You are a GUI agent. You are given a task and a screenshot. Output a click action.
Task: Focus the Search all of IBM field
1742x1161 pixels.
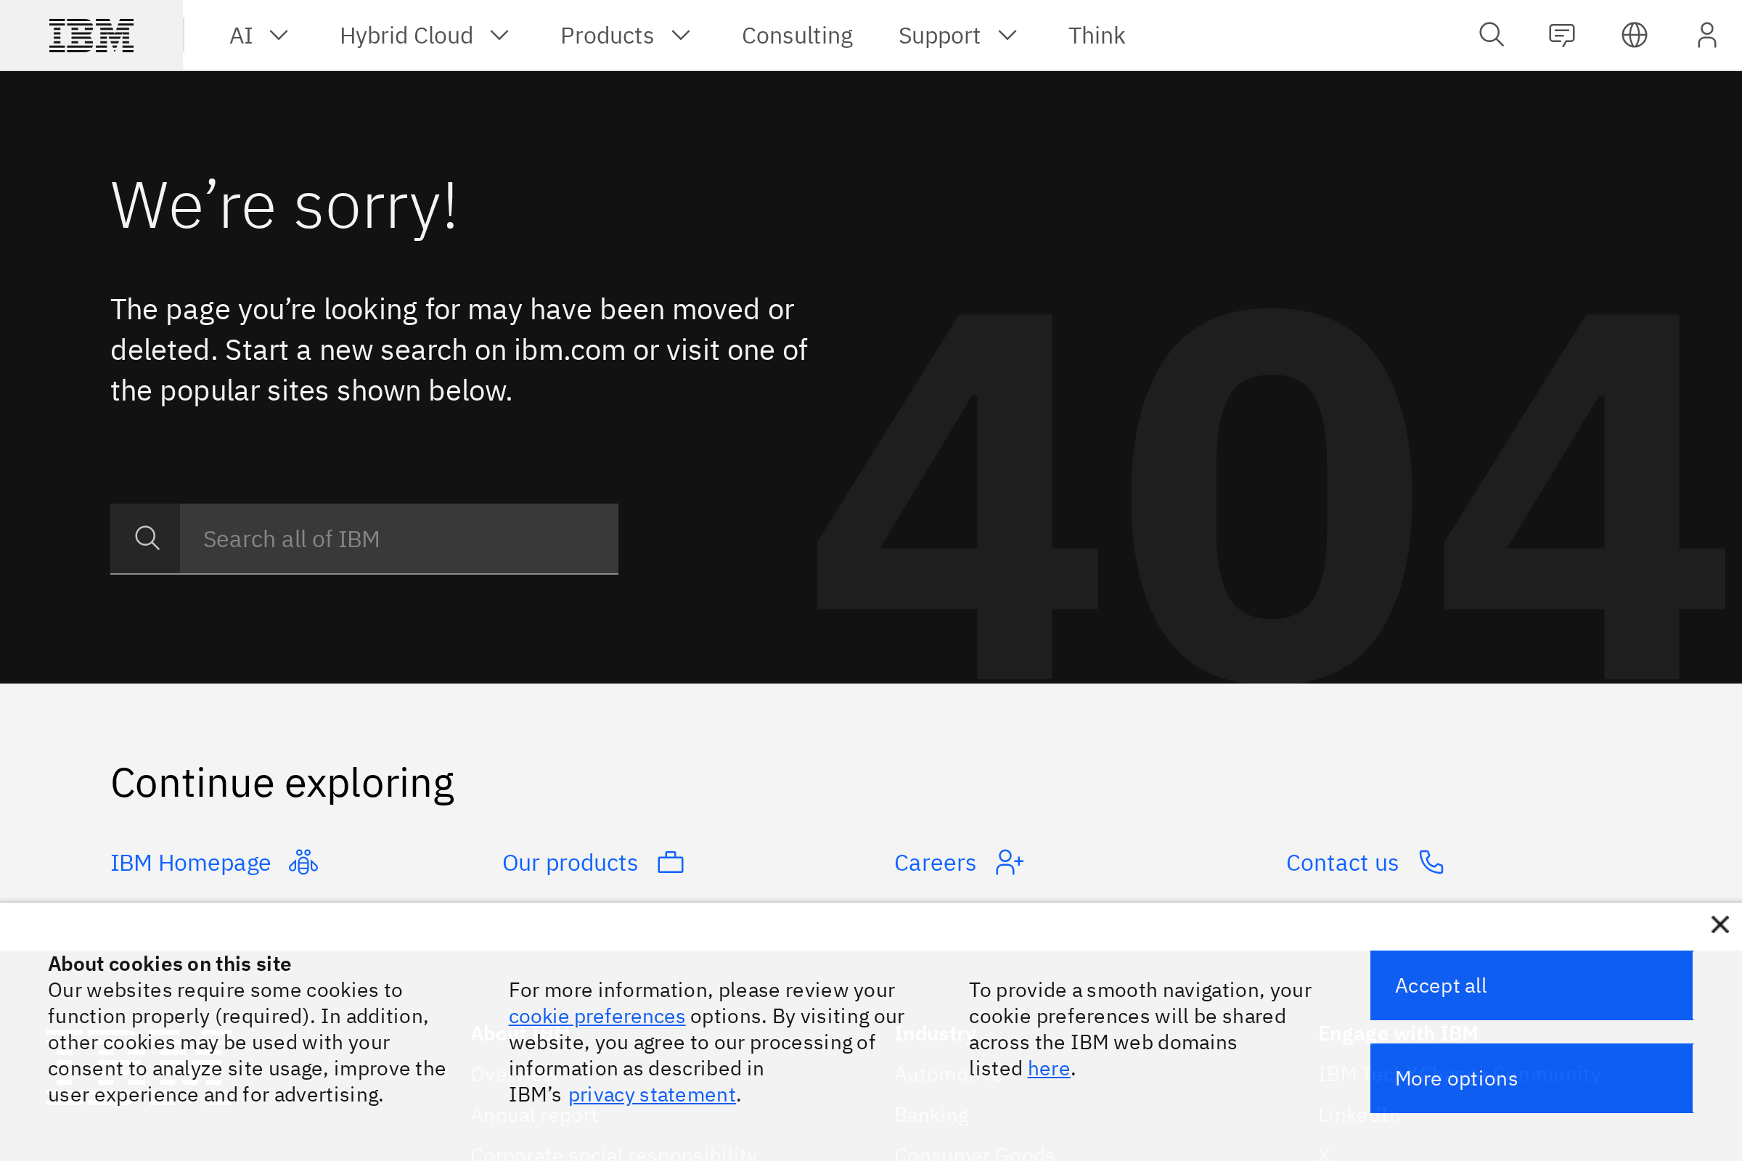click(x=398, y=538)
